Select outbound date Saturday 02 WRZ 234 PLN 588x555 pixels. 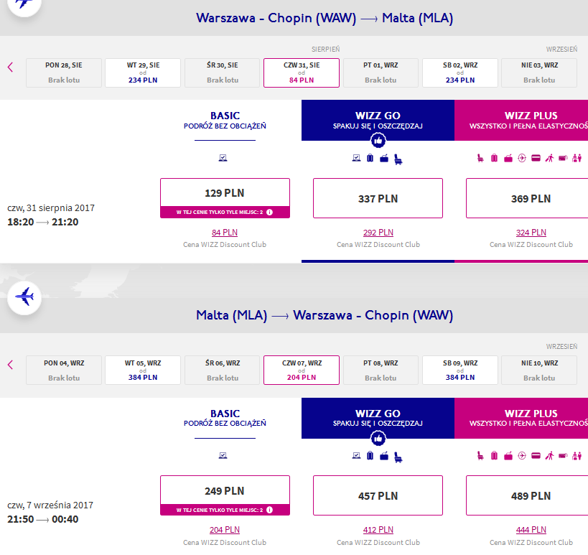(460, 73)
